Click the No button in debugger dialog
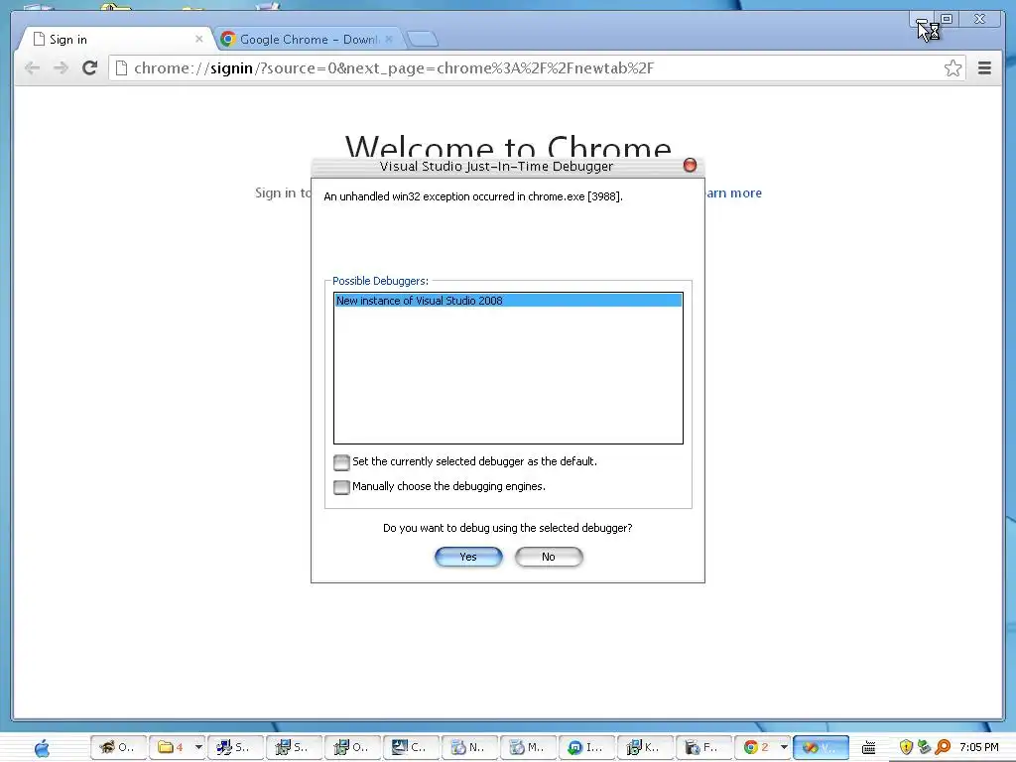The height and width of the screenshot is (762, 1016). [x=548, y=557]
